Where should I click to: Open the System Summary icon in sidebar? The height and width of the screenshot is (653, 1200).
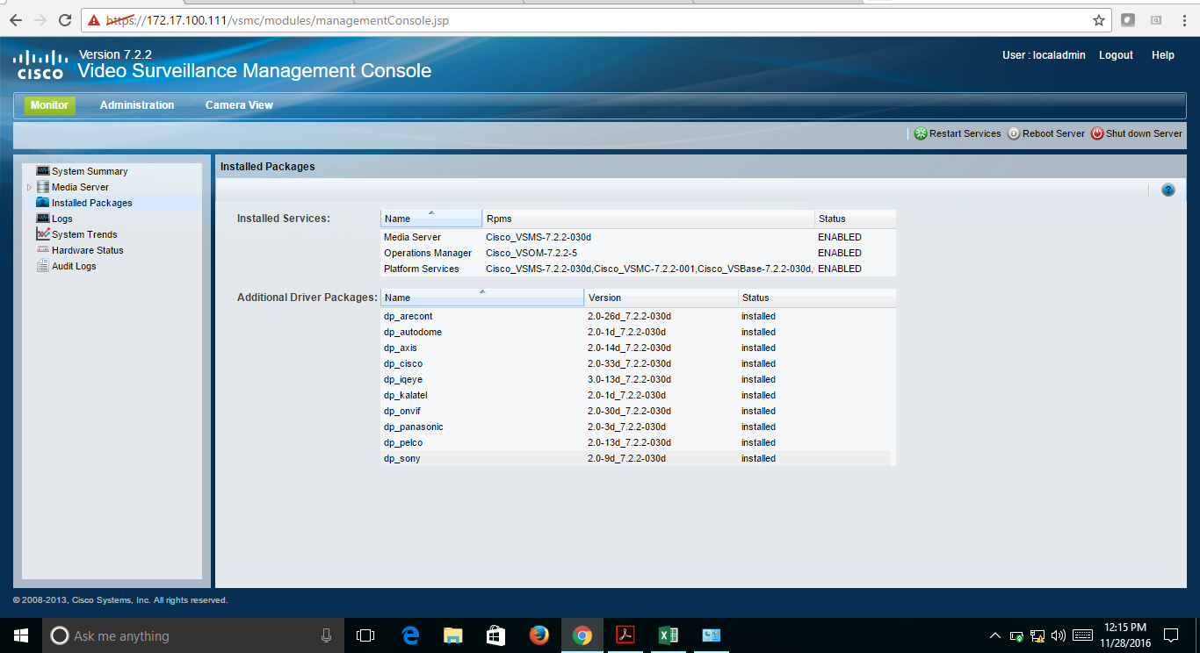[42, 171]
